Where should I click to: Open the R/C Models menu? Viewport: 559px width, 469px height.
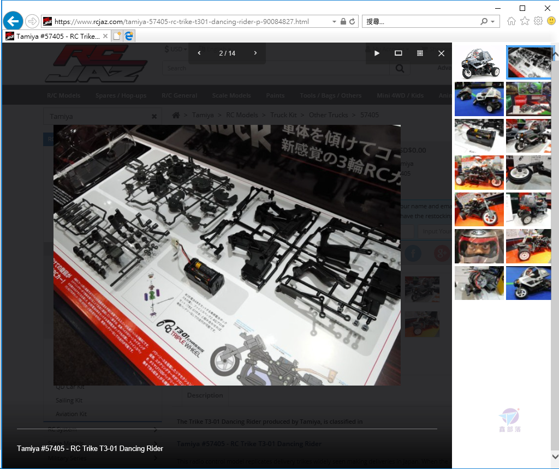click(x=63, y=95)
